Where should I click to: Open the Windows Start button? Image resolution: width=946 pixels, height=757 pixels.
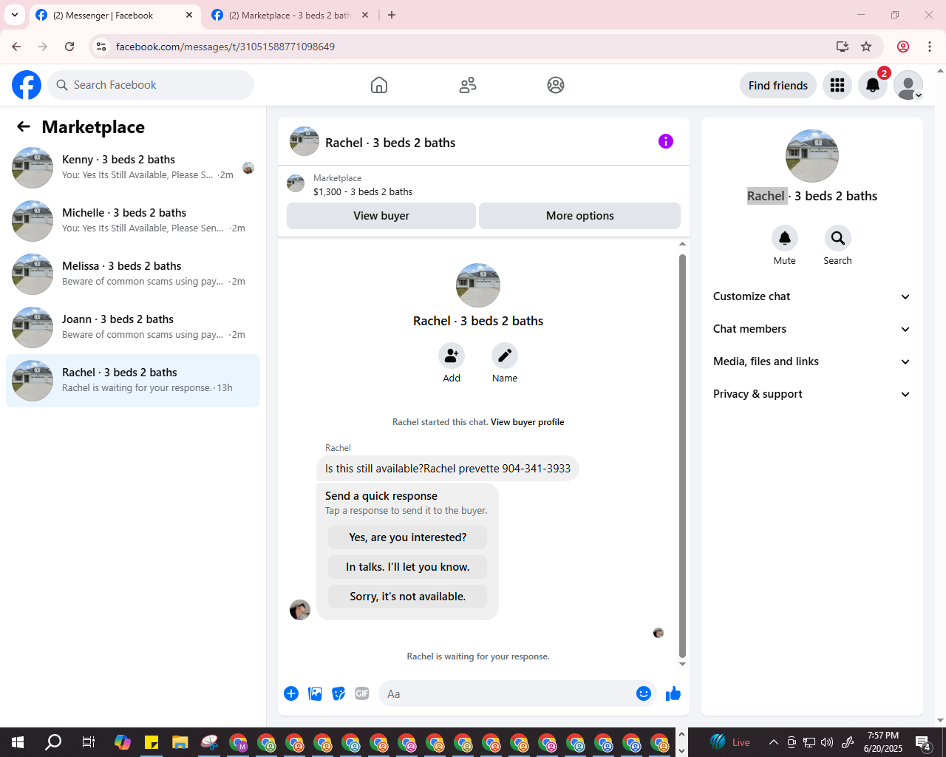(x=18, y=742)
